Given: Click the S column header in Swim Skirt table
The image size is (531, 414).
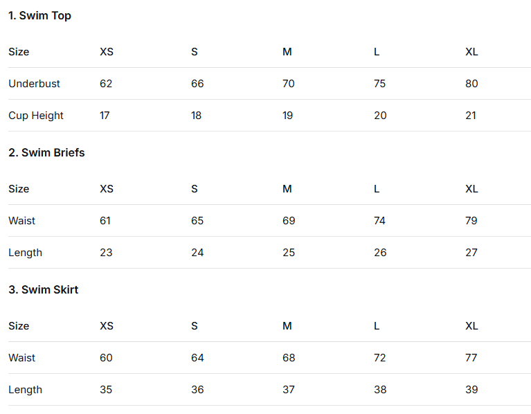Looking at the screenshot, I should click(x=195, y=326).
